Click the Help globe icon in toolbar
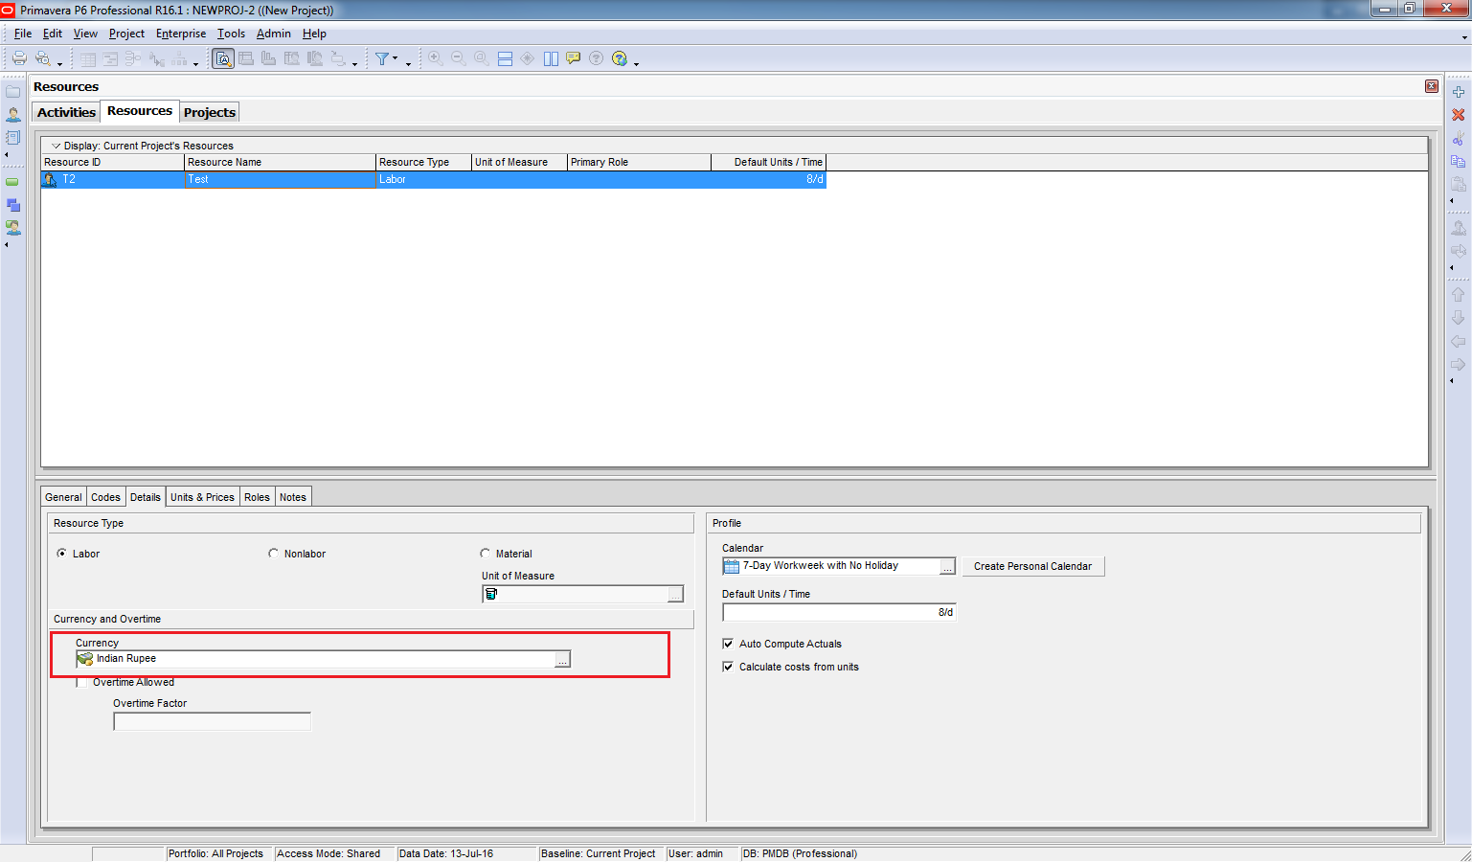 (x=620, y=58)
